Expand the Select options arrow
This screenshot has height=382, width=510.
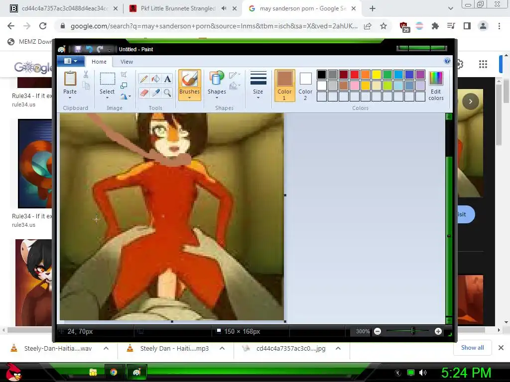[x=107, y=97]
